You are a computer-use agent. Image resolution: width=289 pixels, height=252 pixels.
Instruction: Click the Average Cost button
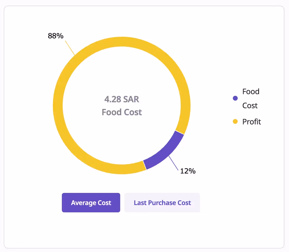click(x=91, y=203)
